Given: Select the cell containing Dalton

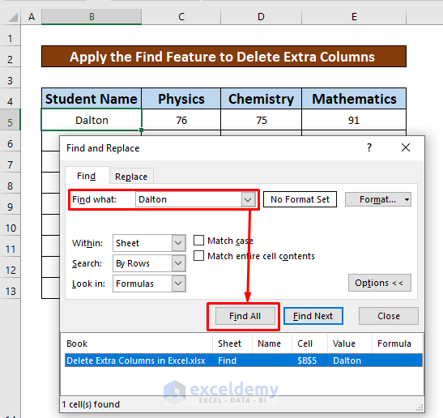Looking at the screenshot, I should click(x=92, y=120).
